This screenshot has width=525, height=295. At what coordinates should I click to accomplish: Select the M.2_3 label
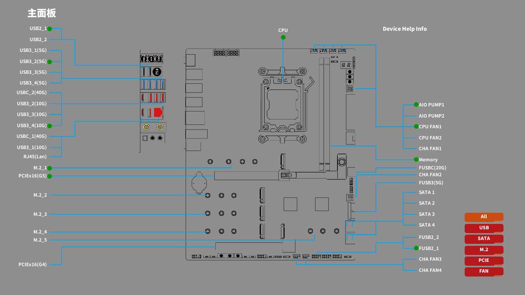(x=40, y=215)
